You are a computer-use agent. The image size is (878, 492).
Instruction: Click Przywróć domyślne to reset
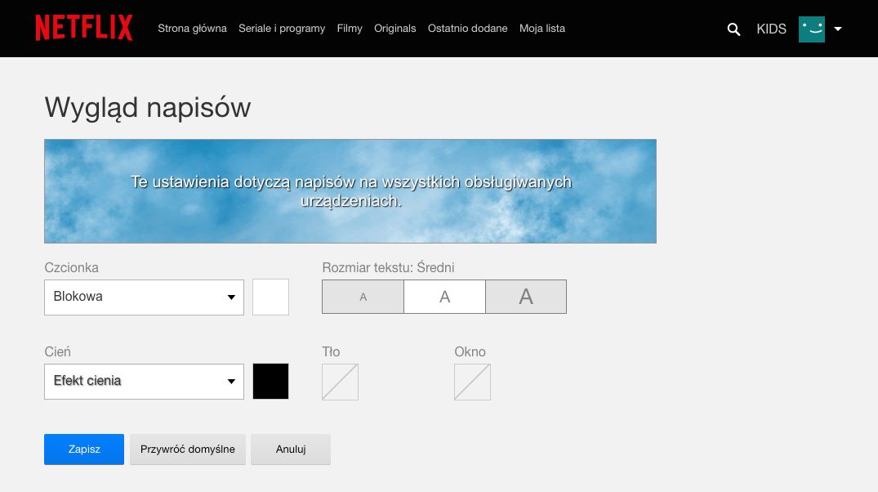(188, 450)
